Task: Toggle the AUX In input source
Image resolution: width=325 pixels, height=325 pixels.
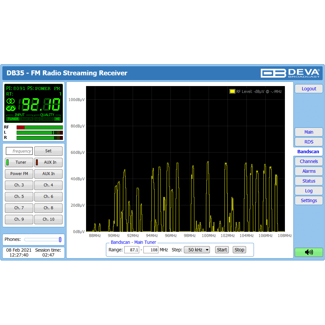Action: [x=48, y=162]
